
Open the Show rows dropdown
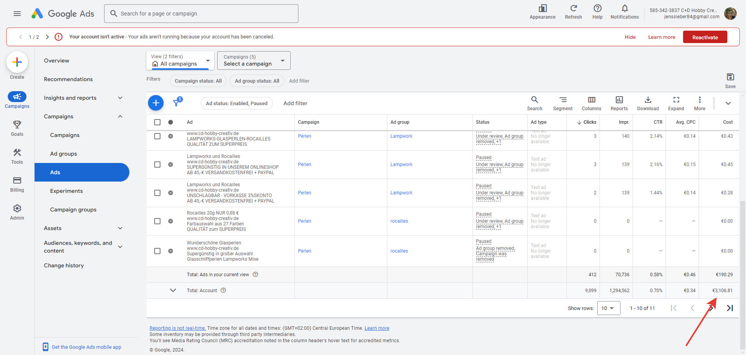[x=608, y=308]
